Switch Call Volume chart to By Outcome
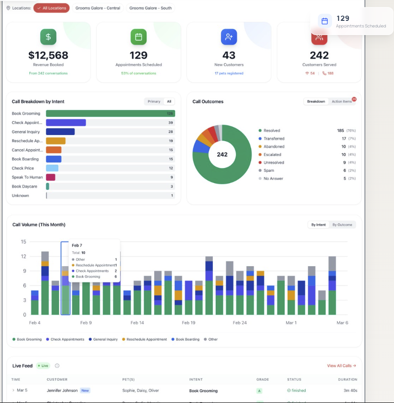 coord(342,224)
